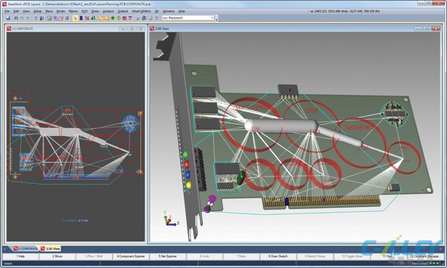This screenshot has width=447, height=268.
Task: Click the yellow diamond toolbar icon
Action: 119,18
